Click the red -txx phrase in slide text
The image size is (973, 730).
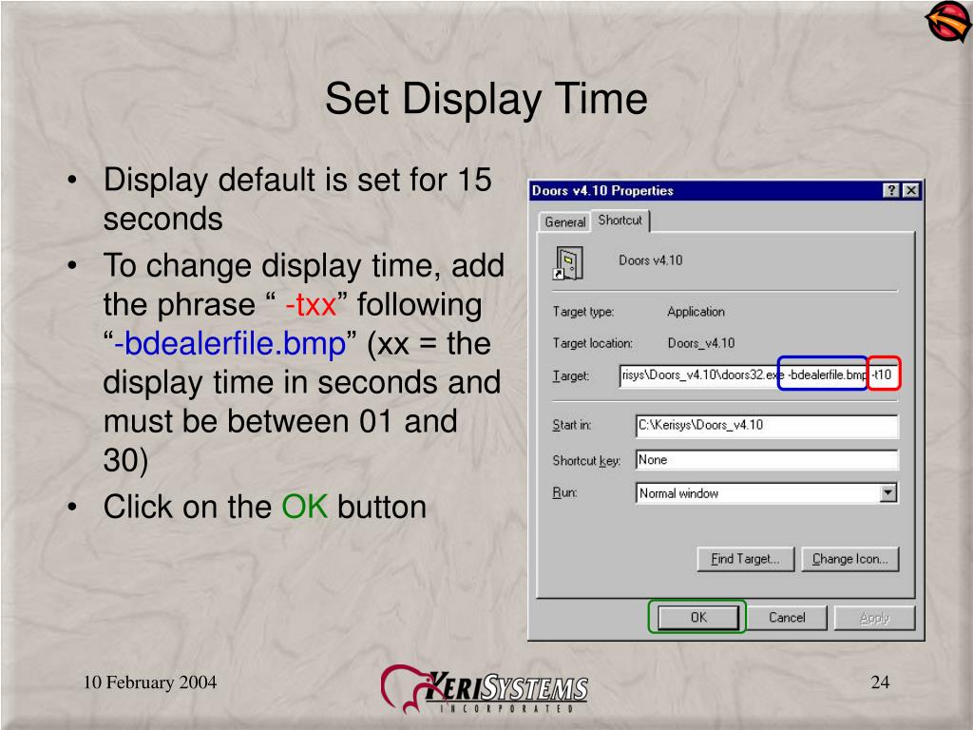(x=311, y=305)
